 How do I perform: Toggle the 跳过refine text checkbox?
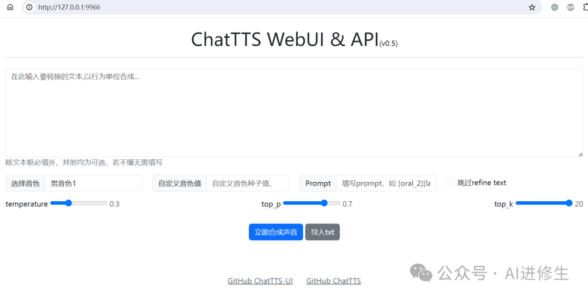coord(450,183)
